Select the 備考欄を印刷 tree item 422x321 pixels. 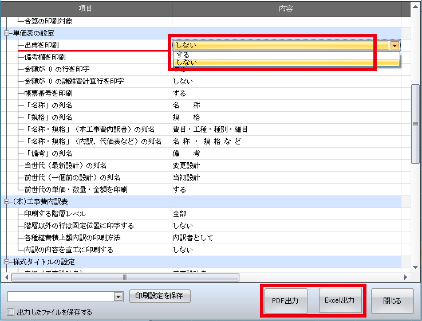pyautogui.click(x=45, y=57)
